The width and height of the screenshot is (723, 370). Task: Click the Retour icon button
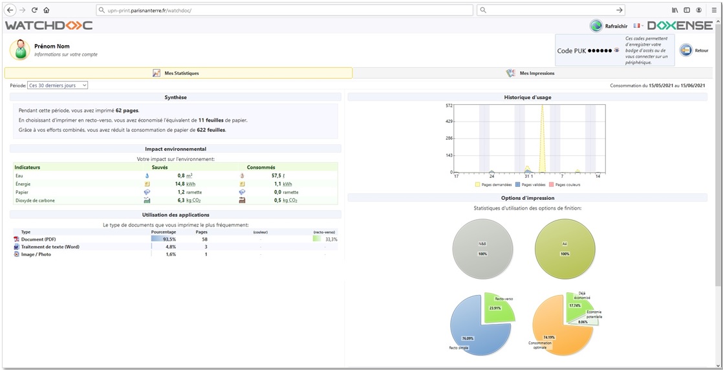click(x=685, y=50)
